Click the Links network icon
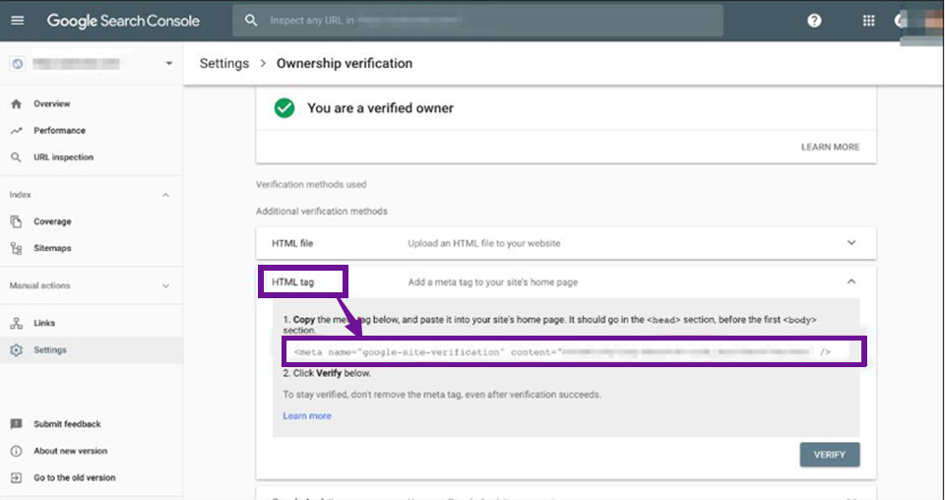The height and width of the screenshot is (500, 945). [17, 323]
